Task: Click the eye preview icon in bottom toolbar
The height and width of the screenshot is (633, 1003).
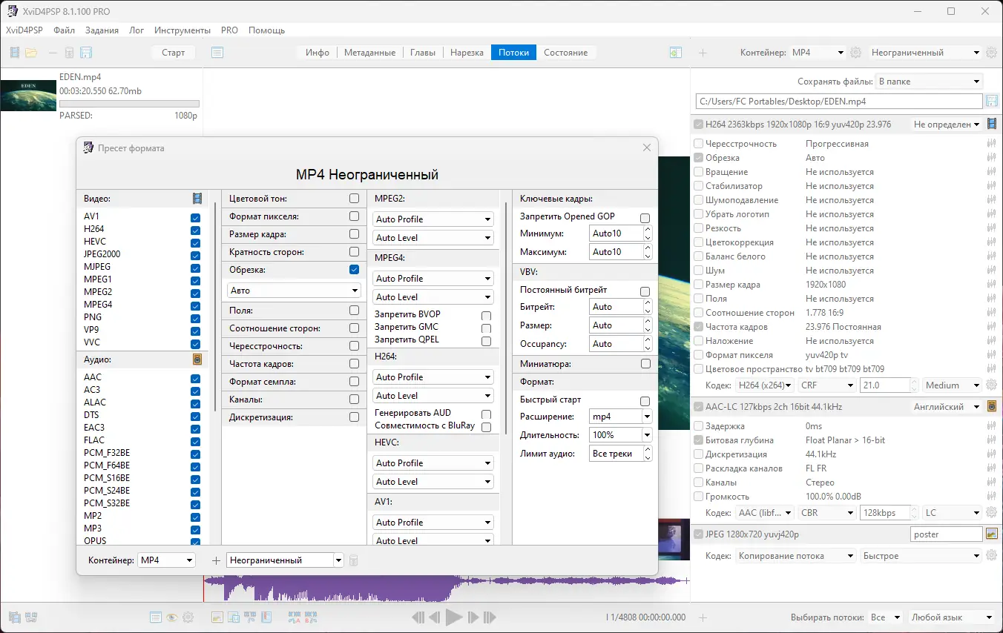Action: click(171, 617)
